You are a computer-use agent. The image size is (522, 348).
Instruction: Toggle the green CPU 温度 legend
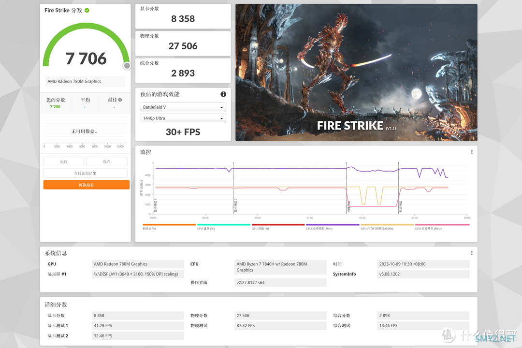pos(224,227)
